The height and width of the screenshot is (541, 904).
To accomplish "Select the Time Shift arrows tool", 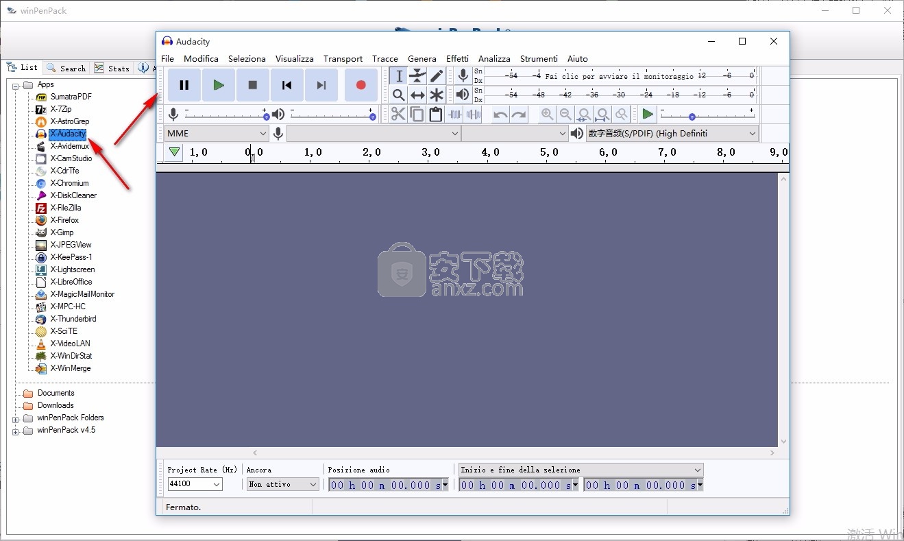I will click(417, 95).
